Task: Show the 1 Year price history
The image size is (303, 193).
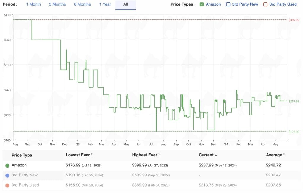Action: tap(105, 4)
